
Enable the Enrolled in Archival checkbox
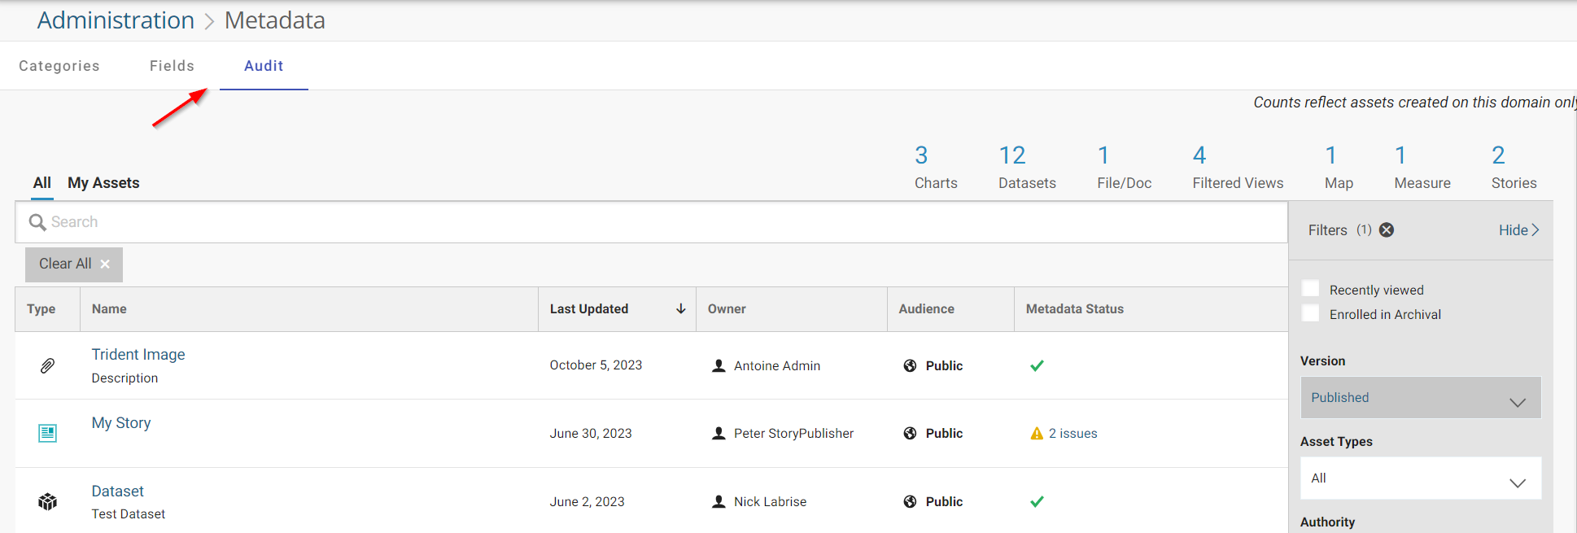click(1311, 313)
